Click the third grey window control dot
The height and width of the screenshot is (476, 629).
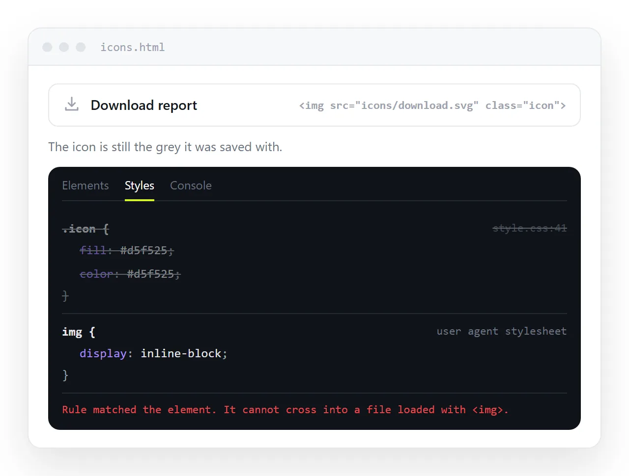pos(81,47)
